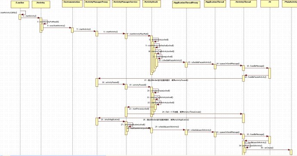The width and height of the screenshot is (297, 156).
Task: Click the /MainActivity lifeline header
Action: pyautogui.click(x=289, y=4)
